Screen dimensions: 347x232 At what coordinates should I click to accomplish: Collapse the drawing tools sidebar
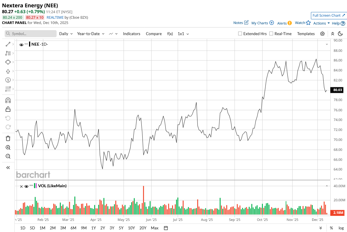[8, 168]
